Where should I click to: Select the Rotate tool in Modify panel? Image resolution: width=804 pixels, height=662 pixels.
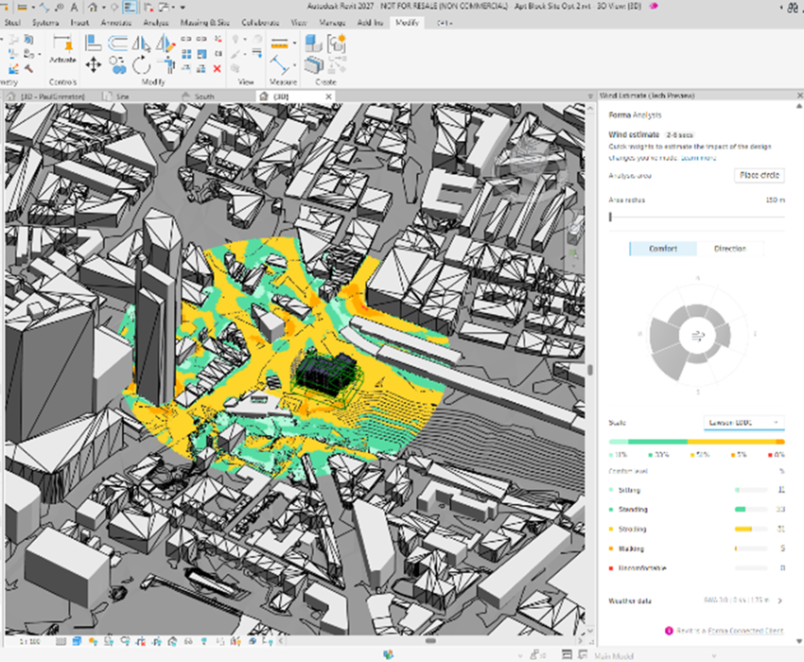(141, 65)
